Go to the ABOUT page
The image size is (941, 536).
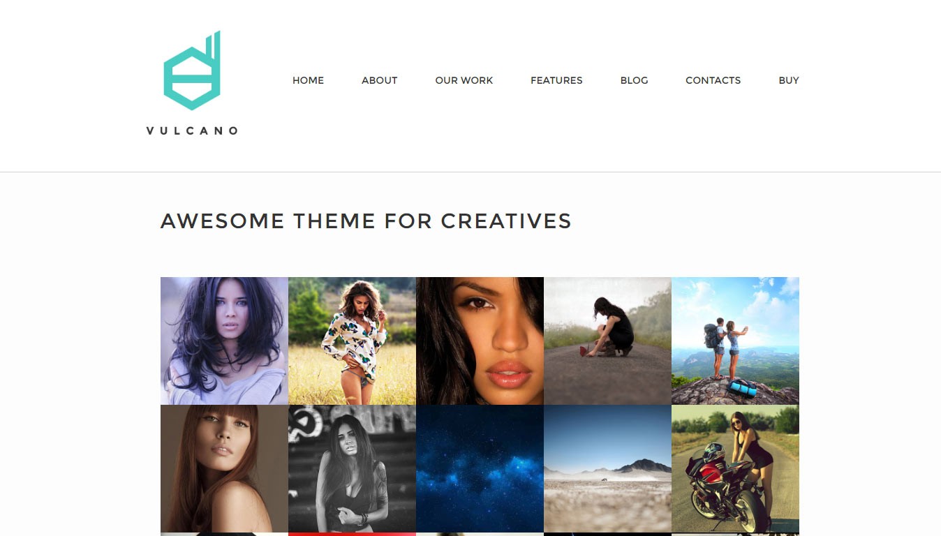[x=379, y=80]
